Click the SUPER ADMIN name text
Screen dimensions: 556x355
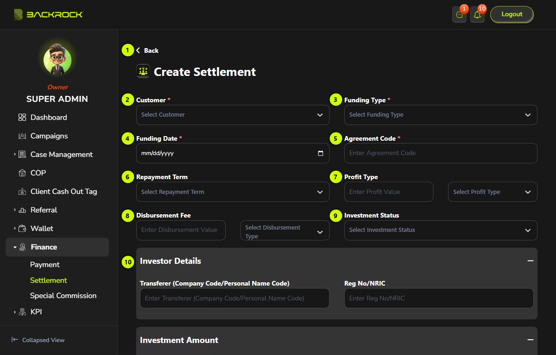click(57, 99)
